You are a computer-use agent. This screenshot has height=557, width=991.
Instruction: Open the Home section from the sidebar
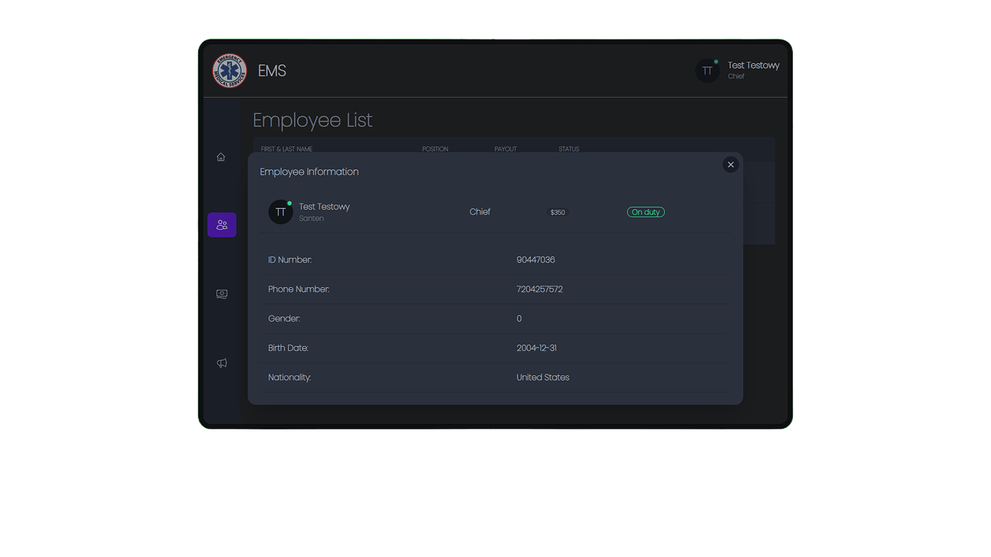click(221, 156)
